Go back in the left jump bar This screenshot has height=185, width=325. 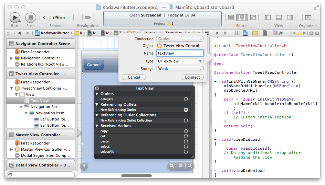click(19, 33)
